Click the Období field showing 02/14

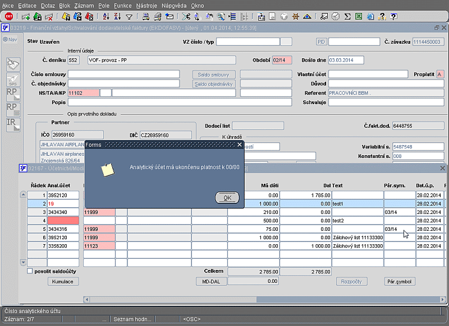tap(282, 60)
